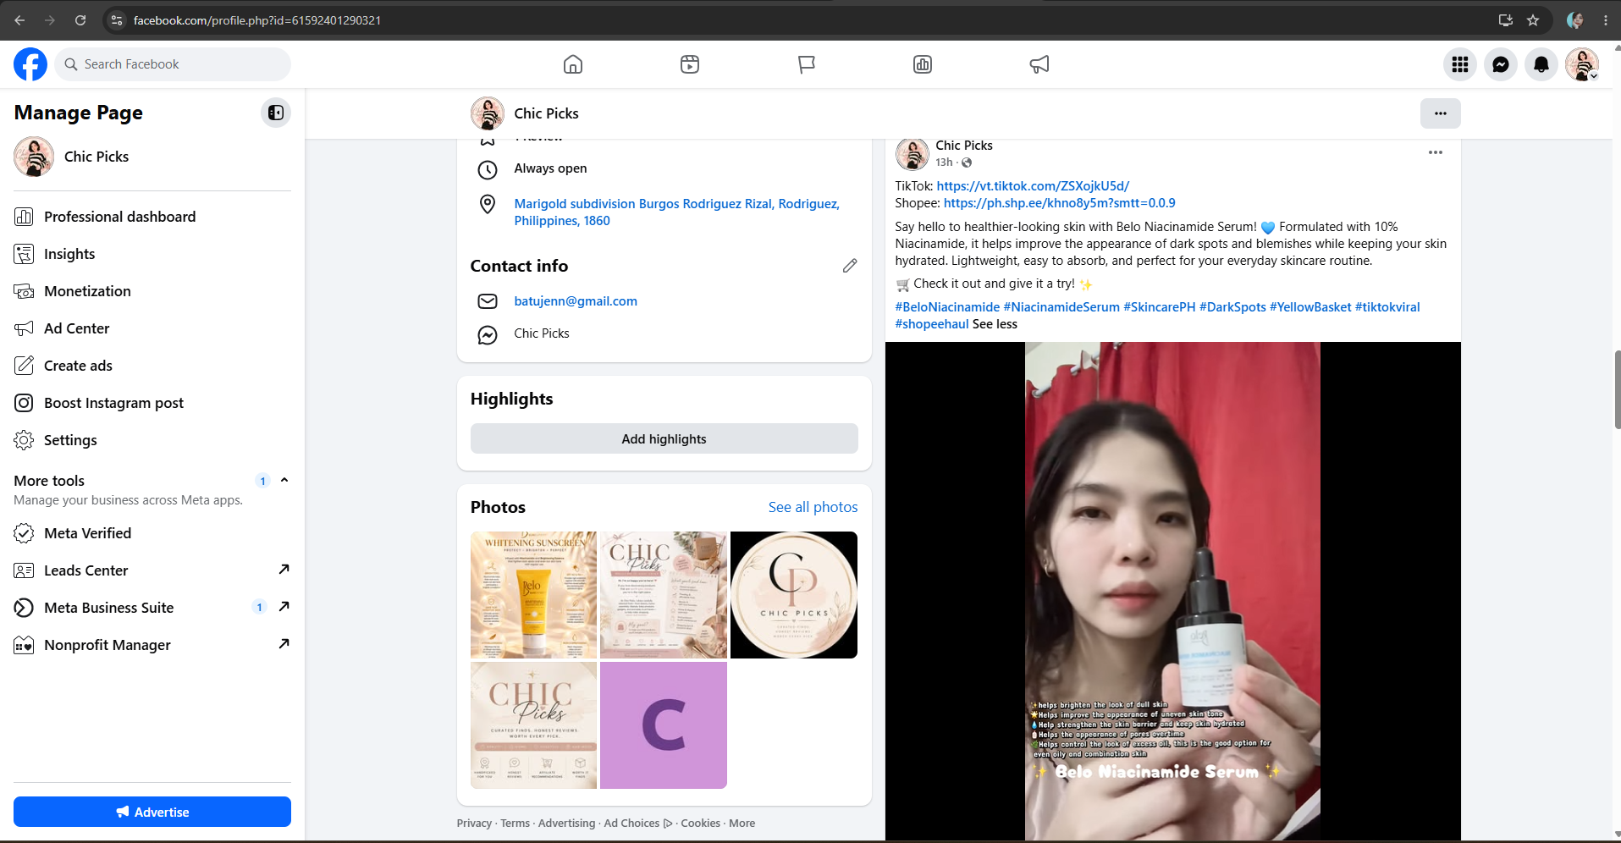Click the blue Advertise button
The image size is (1621, 843).
[152, 812]
